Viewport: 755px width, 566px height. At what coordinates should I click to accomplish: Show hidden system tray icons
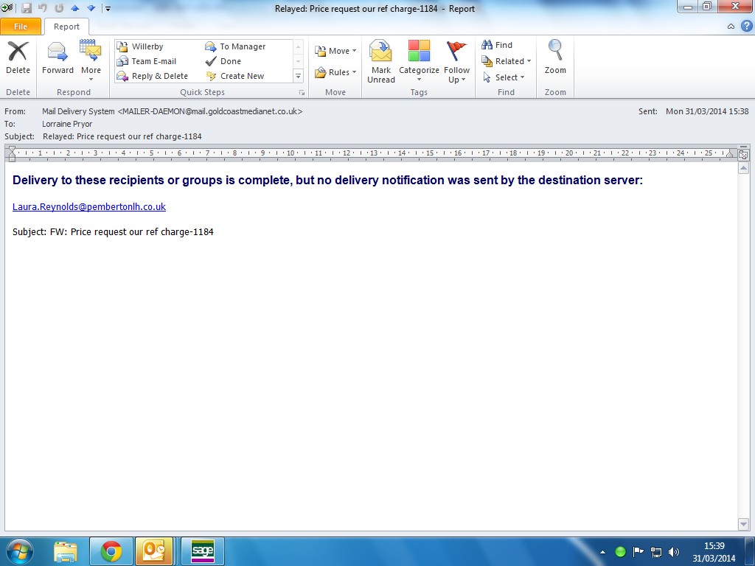click(602, 552)
